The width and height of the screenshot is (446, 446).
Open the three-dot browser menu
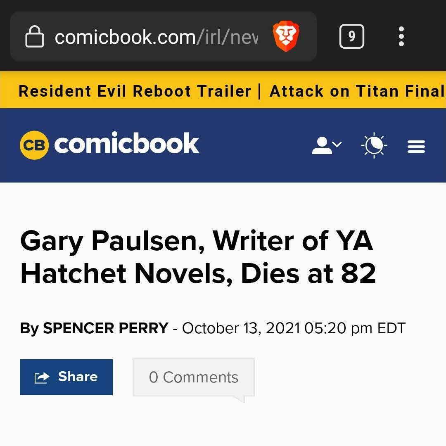click(401, 37)
